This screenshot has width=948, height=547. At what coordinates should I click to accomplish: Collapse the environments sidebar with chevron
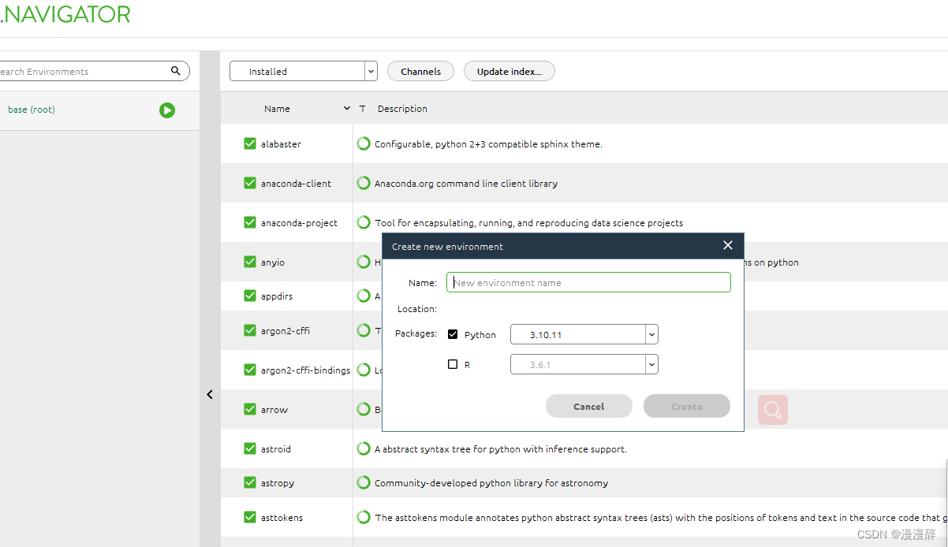pyautogui.click(x=210, y=395)
